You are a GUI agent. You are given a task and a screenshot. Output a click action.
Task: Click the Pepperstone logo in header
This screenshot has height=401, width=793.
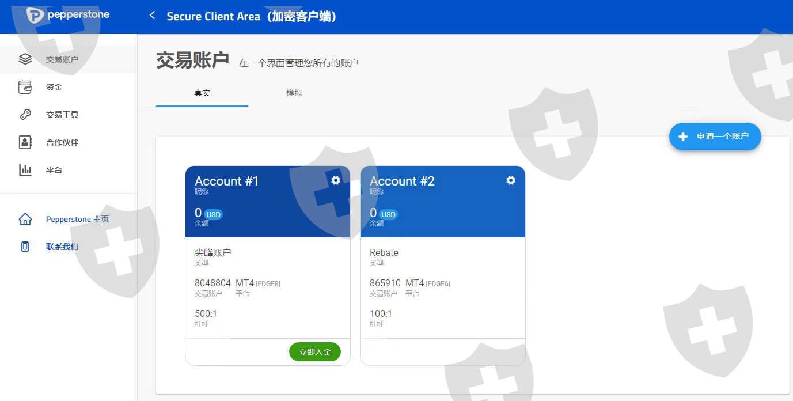tap(68, 16)
